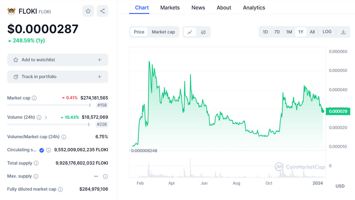Viewport: 355px width, 200px height.
Task: Open the Markets tab
Action: (x=170, y=8)
